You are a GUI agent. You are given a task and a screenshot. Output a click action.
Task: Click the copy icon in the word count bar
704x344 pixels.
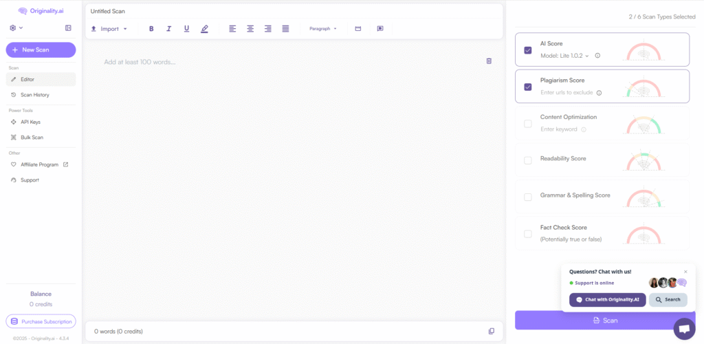pyautogui.click(x=491, y=331)
